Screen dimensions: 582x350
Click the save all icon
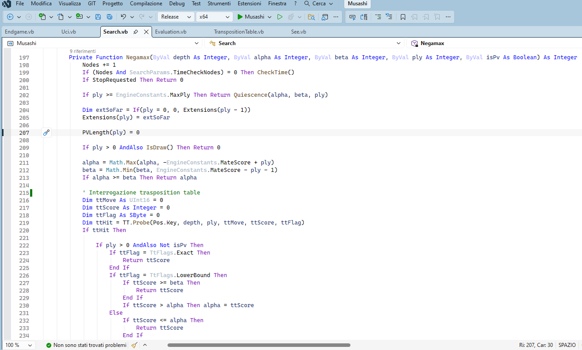[x=109, y=17]
